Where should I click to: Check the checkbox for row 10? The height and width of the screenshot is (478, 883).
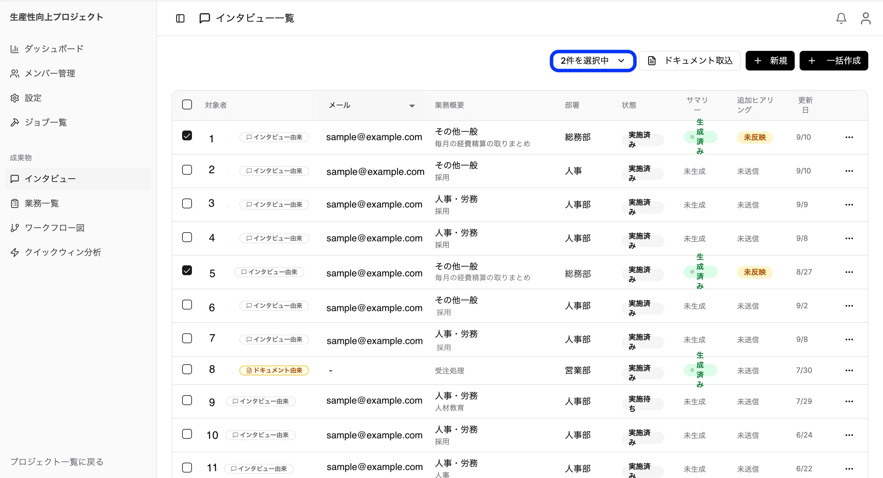pyautogui.click(x=187, y=434)
